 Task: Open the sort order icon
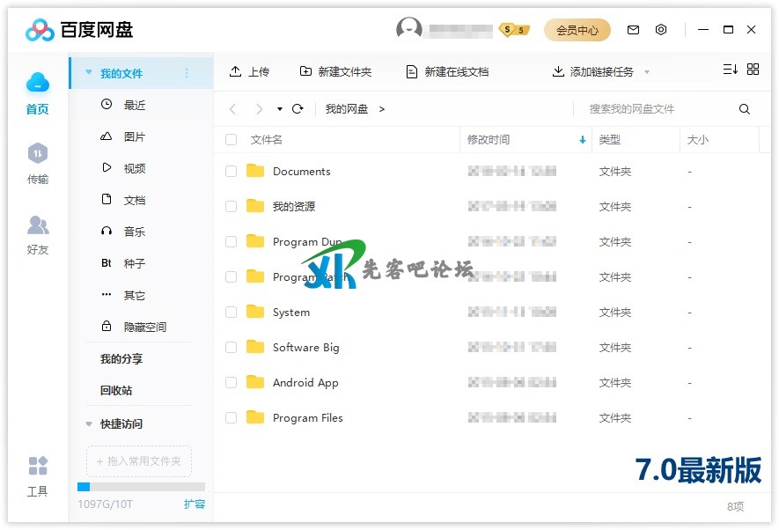click(730, 70)
